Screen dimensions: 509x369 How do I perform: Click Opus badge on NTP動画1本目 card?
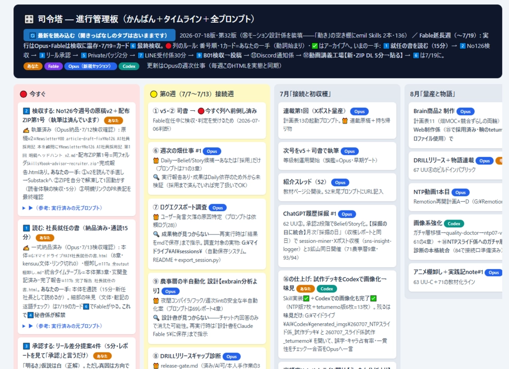click(460, 192)
